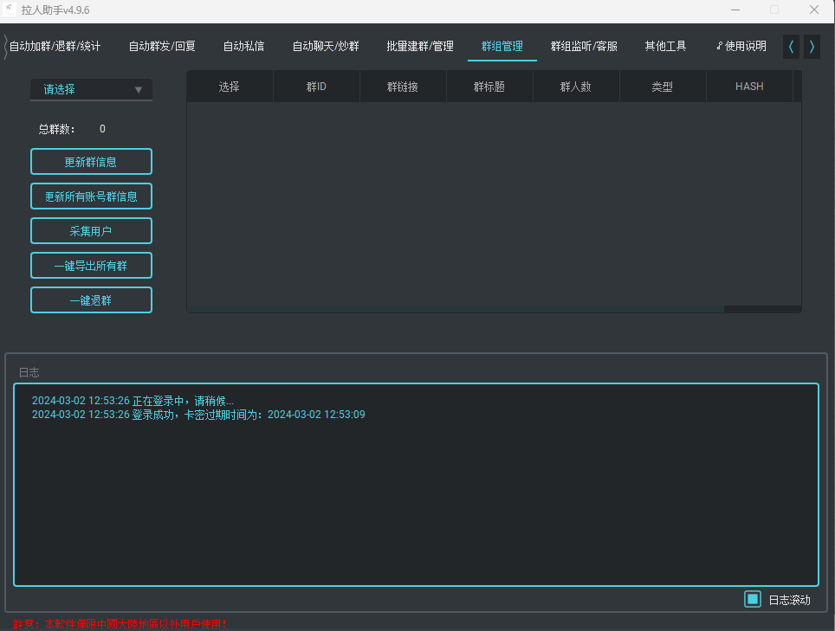The width and height of the screenshot is (835, 631).
Task: Open the 自动群发/回复 tab
Action: (x=162, y=47)
